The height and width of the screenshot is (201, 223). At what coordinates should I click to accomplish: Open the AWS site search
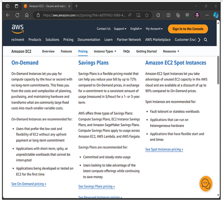(205, 40)
